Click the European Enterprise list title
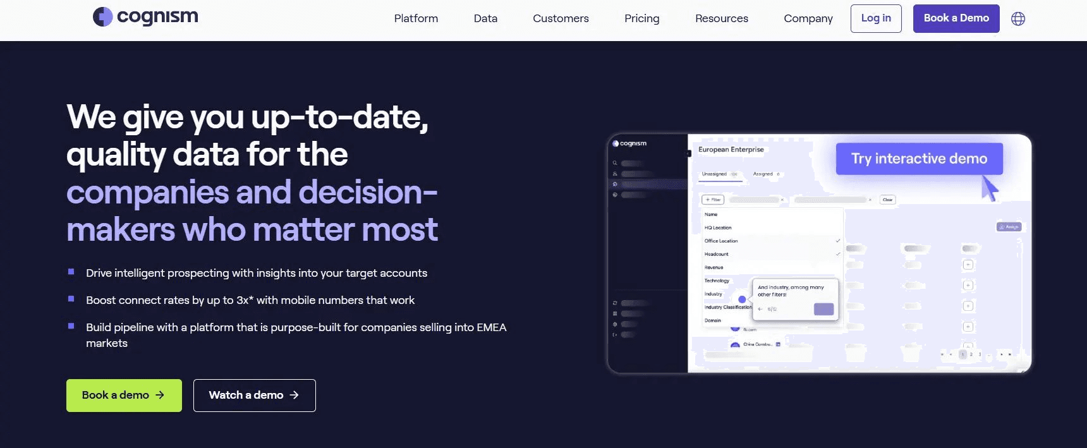This screenshot has width=1087, height=448. (x=731, y=150)
